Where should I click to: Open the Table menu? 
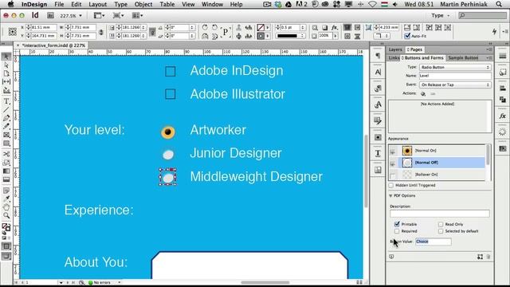point(167,4)
